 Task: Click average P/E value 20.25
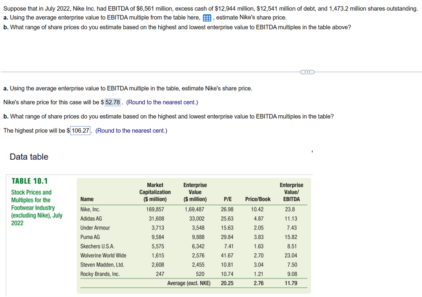pos(227,283)
